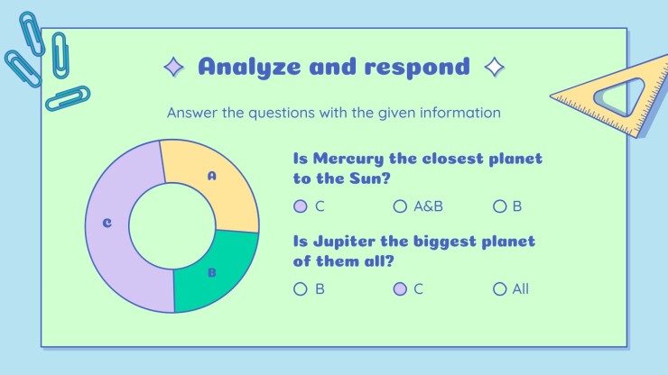This screenshot has width=668, height=375.
Task: Click the horizontal paperclip near the subtitle
Action: point(68,98)
